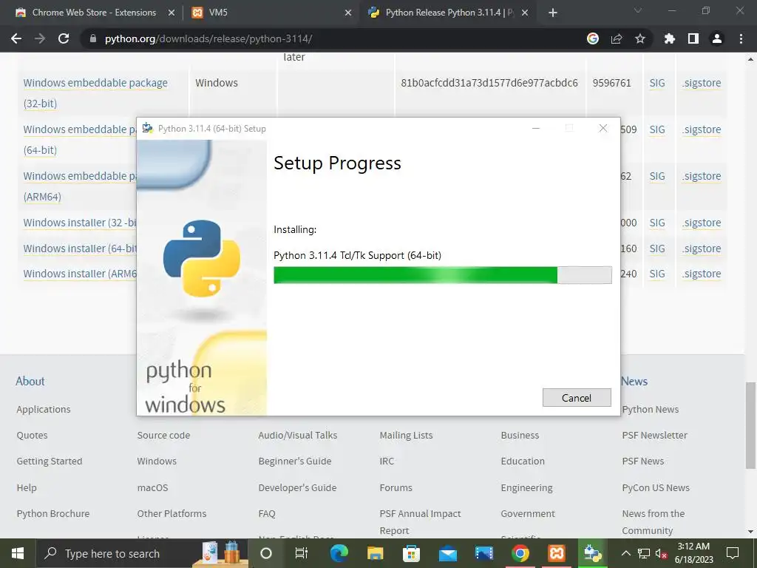Image resolution: width=757 pixels, height=568 pixels.
Task: Open the XAMPP taskbar icon
Action: (556, 553)
